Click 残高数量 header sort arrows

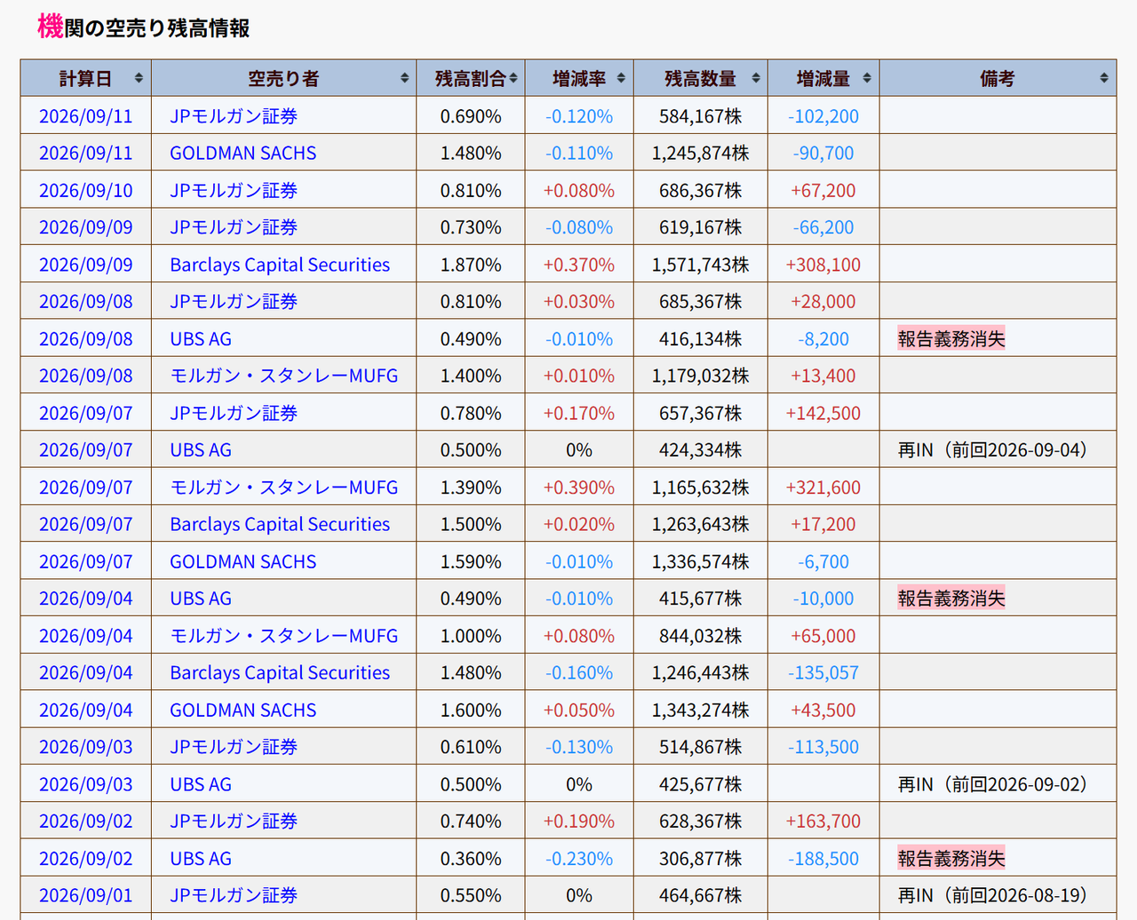click(756, 78)
